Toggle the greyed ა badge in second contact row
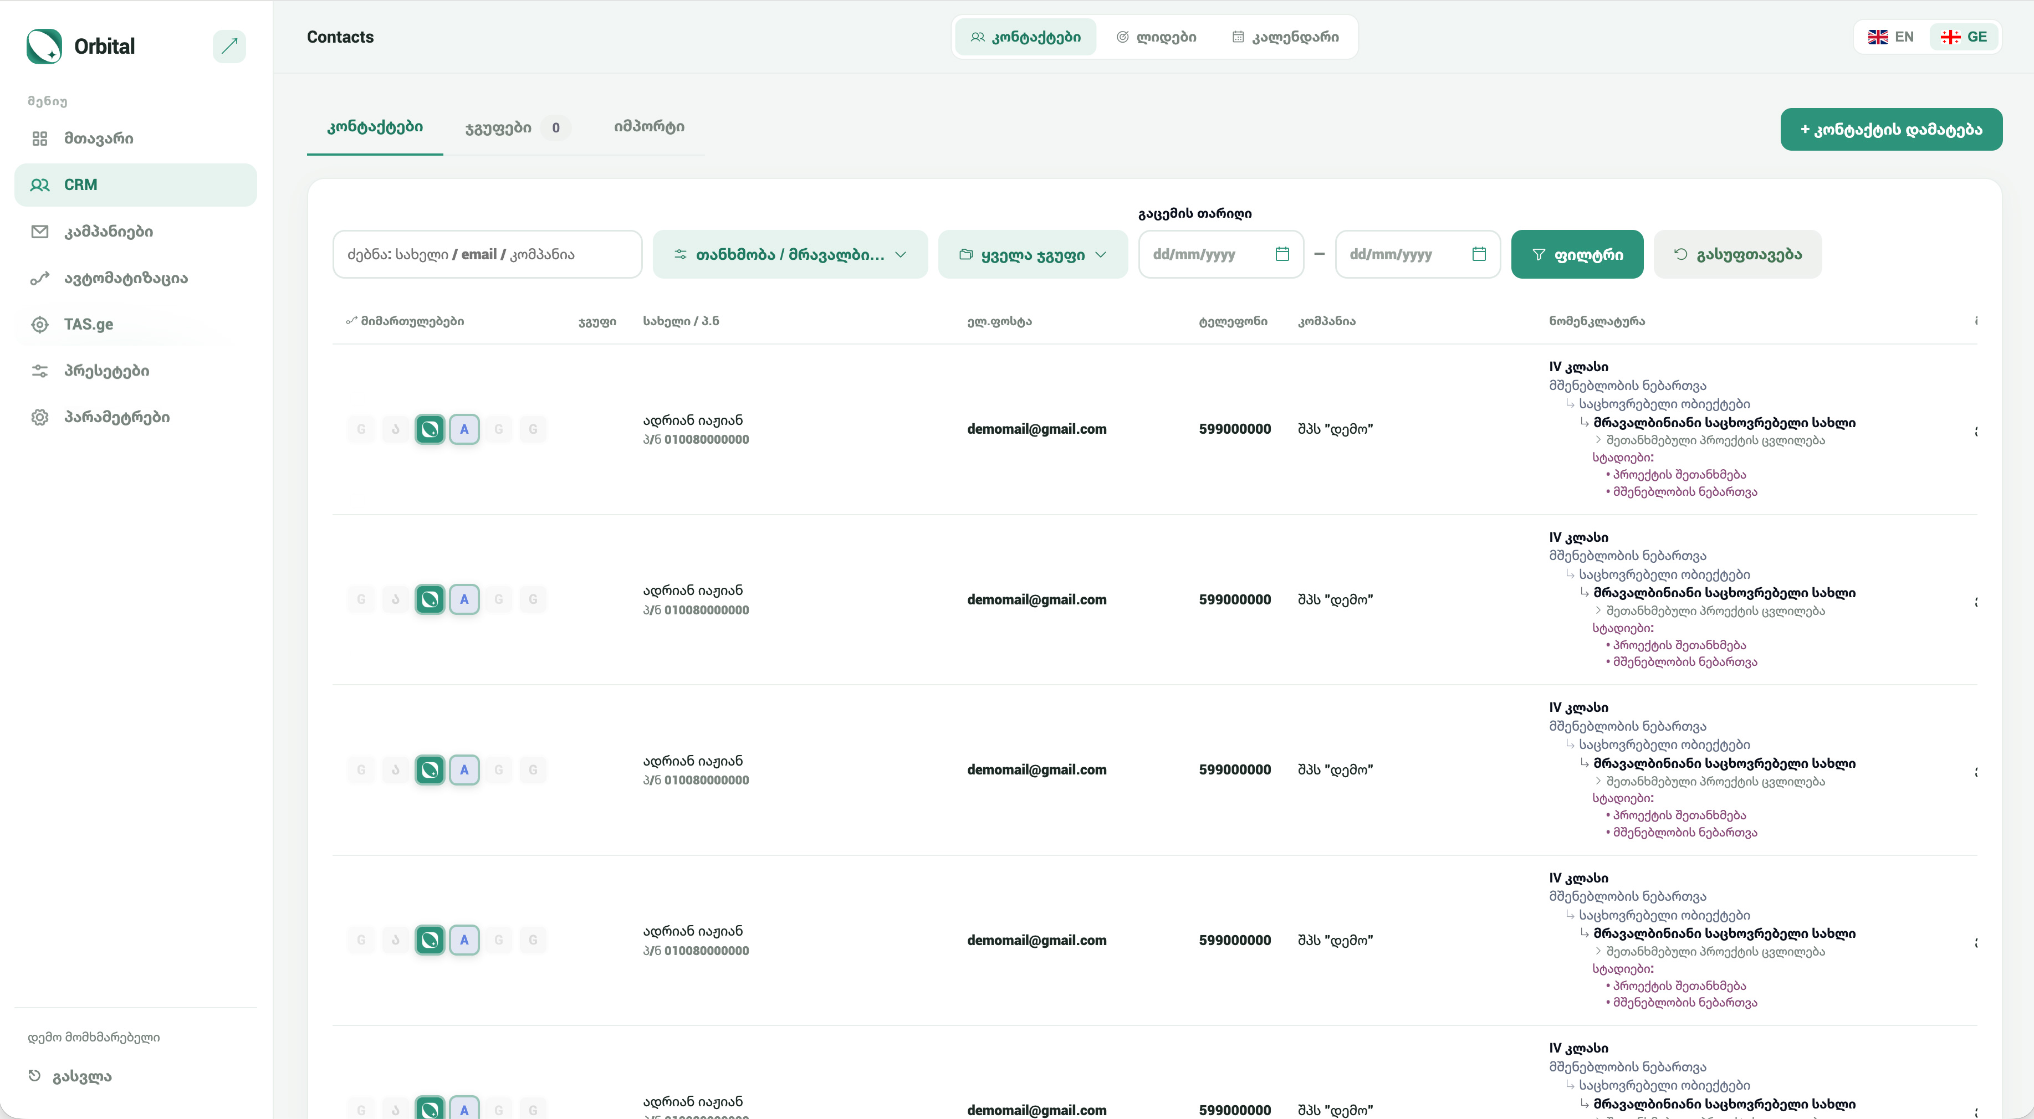Viewport: 2034px width, 1119px height. point(396,600)
